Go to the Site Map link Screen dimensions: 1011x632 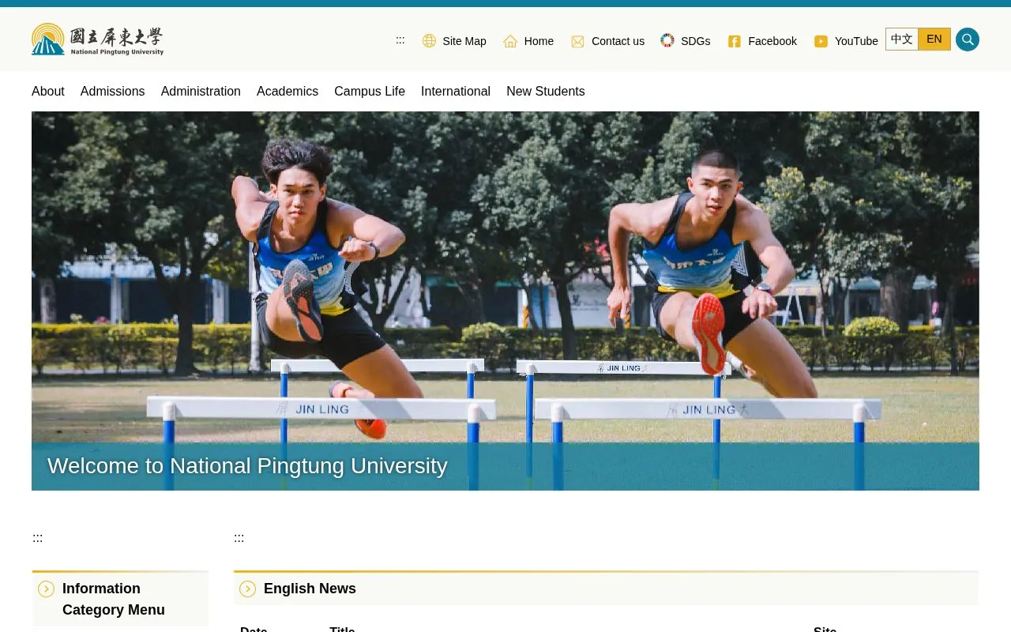tap(464, 41)
